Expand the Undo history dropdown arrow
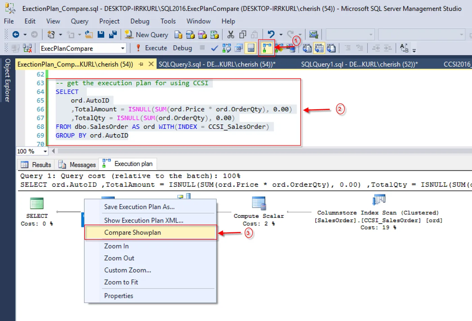Screen dimensions: 472x321 (281, 34)
